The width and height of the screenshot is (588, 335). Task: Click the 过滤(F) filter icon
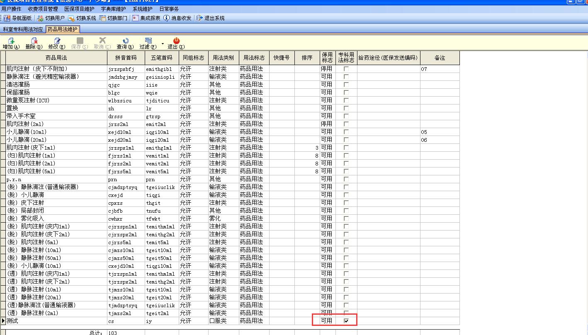pos(148,41)
